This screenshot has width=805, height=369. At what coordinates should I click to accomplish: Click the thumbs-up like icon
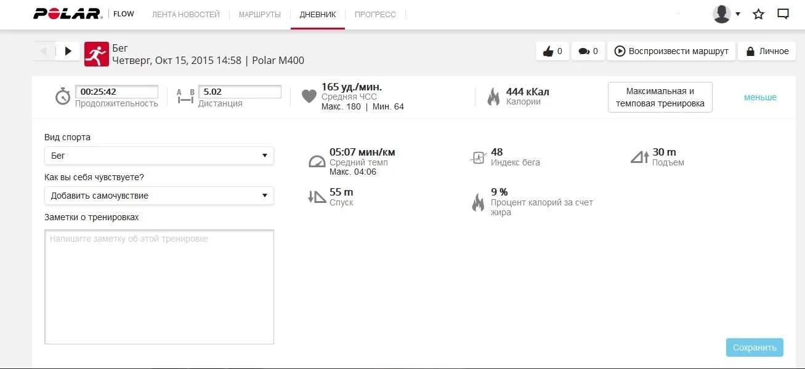pos(548,52)
